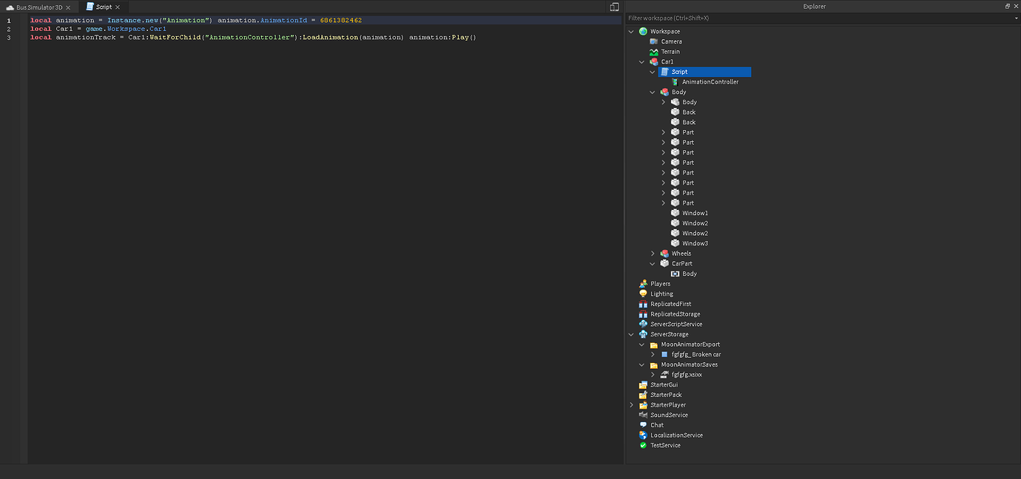Click the Players service icon
Image resolution: width=1021 pixels, height=479 pixels.
[643, 283]
